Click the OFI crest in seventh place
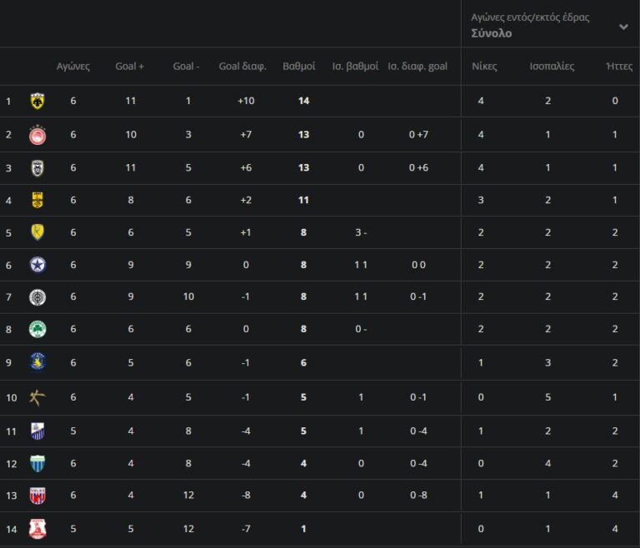The width and height of the screenshot is (640, 548). [37, 297]
